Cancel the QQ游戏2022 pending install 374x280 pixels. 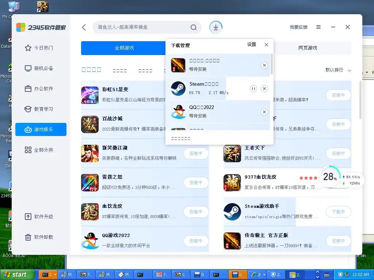pos(264,112)
